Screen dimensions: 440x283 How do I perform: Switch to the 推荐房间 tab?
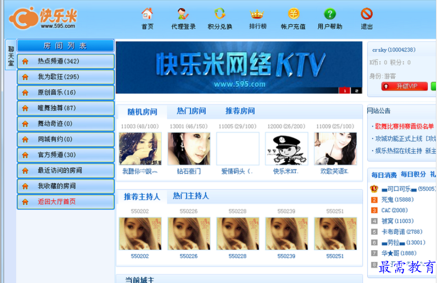(x=240, y=111)
